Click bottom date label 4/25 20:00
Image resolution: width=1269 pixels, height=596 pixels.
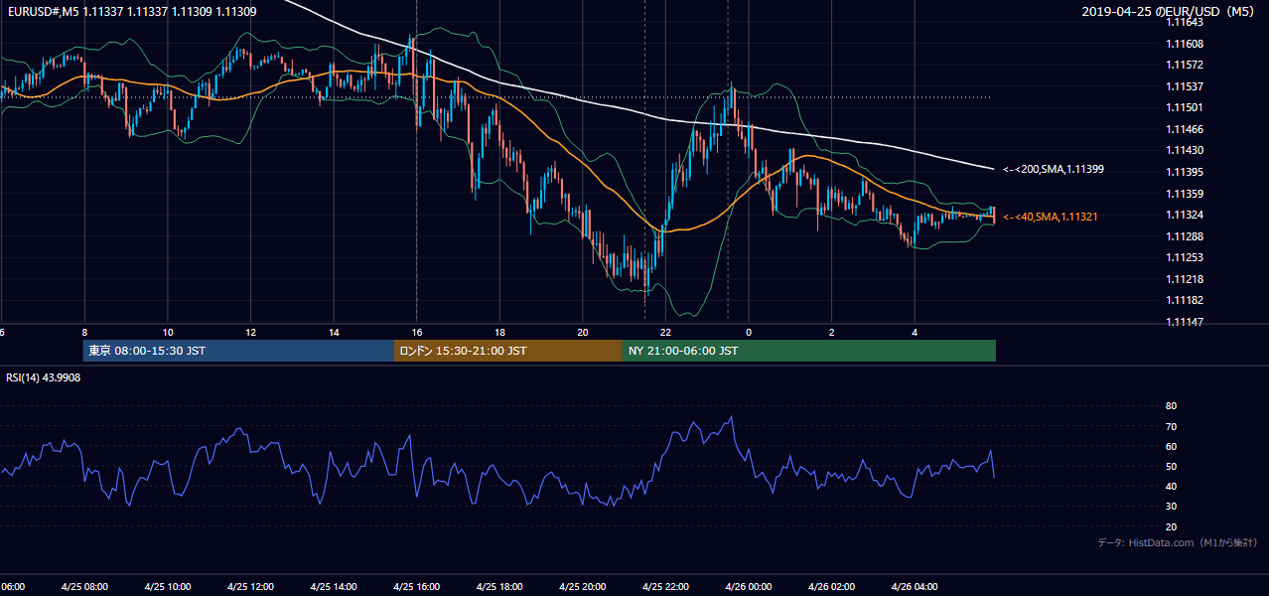click(x=582, y=587)
